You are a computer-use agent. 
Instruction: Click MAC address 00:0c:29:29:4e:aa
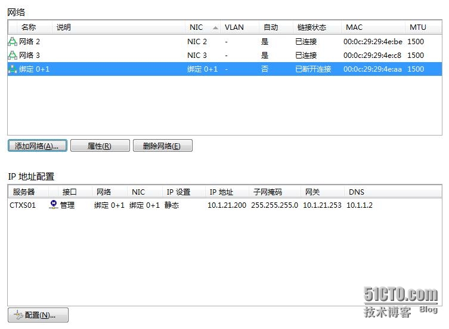pos(373,69)
